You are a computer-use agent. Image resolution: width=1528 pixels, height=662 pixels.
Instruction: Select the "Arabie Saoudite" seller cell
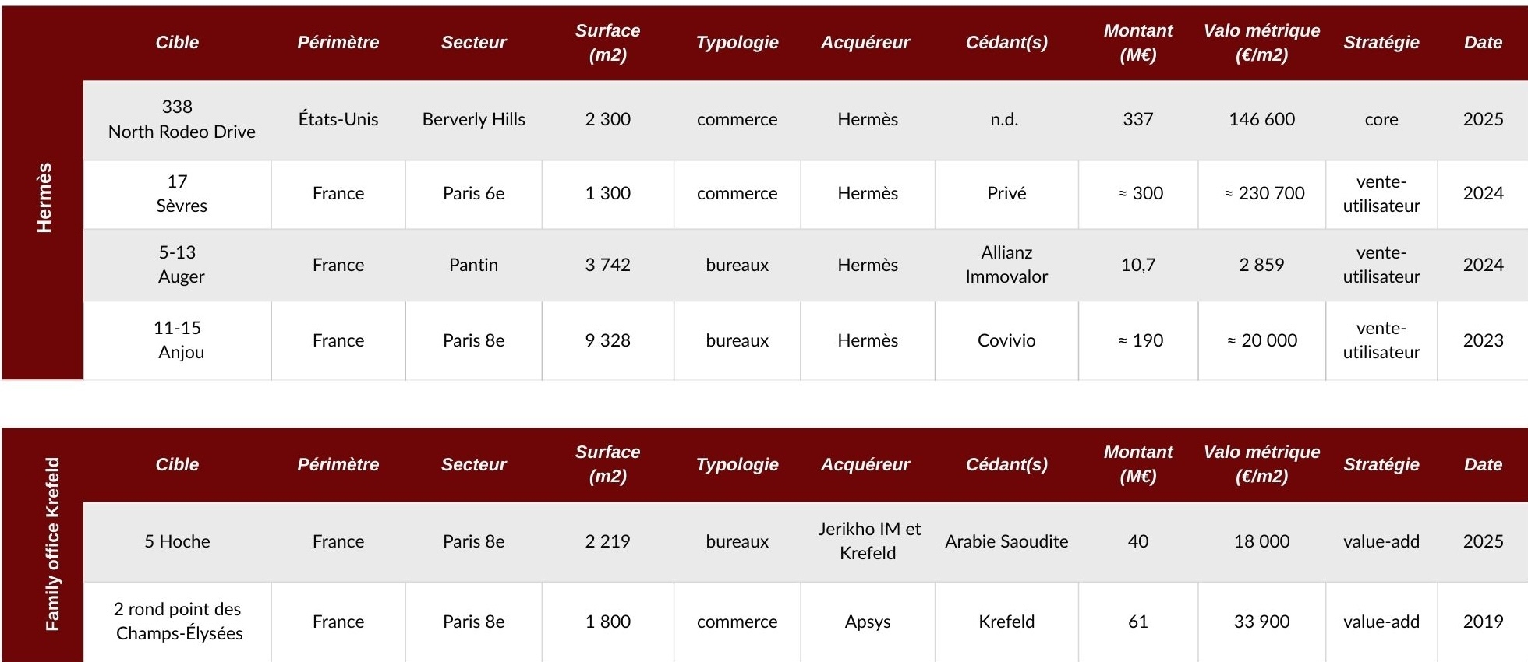tap(1006, 541)
